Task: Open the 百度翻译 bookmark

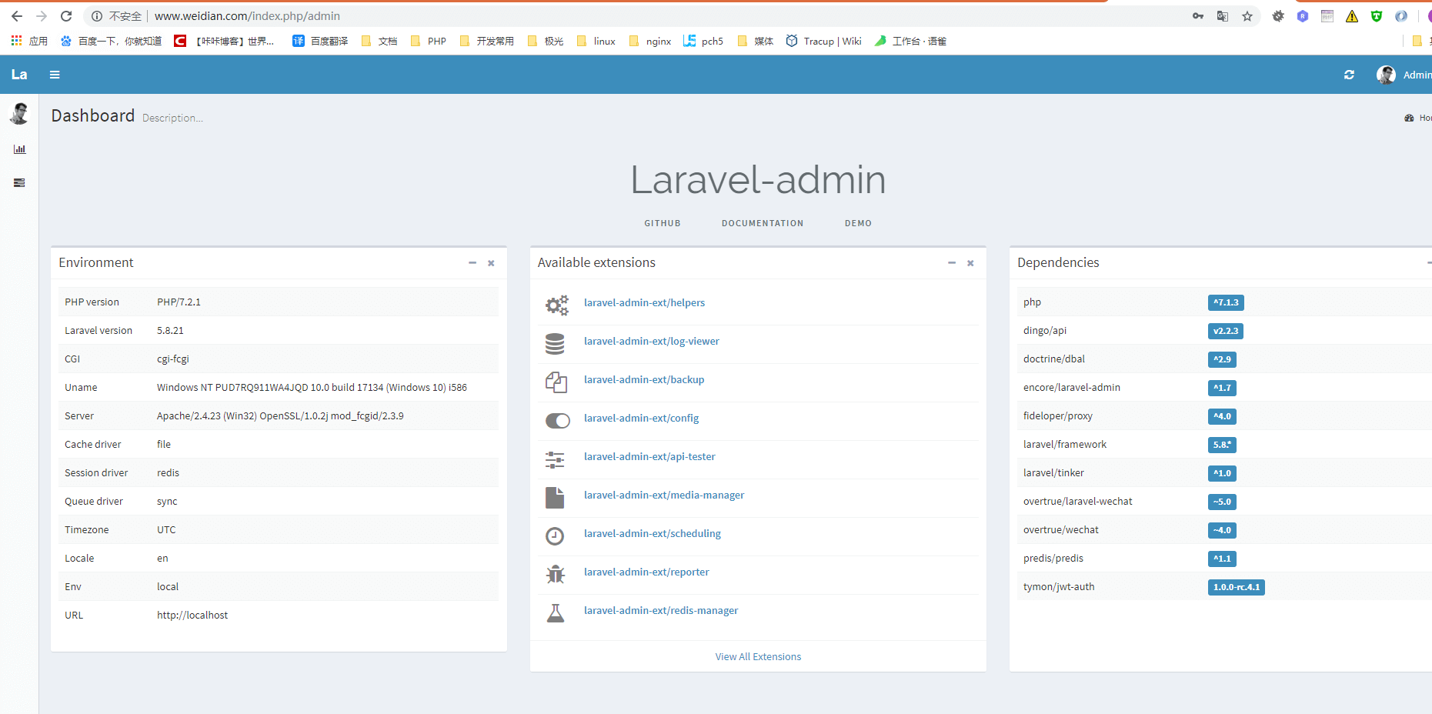Action: tap(320, 41)
